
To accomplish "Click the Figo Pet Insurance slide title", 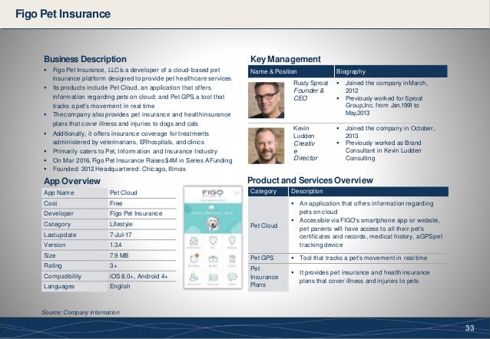I will [63, 14].
